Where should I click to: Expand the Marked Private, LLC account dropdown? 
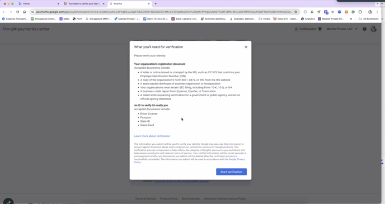[342, 29]
